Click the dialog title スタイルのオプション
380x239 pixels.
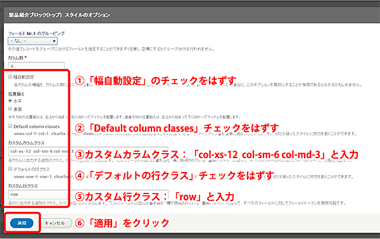(x=87, y=15)
